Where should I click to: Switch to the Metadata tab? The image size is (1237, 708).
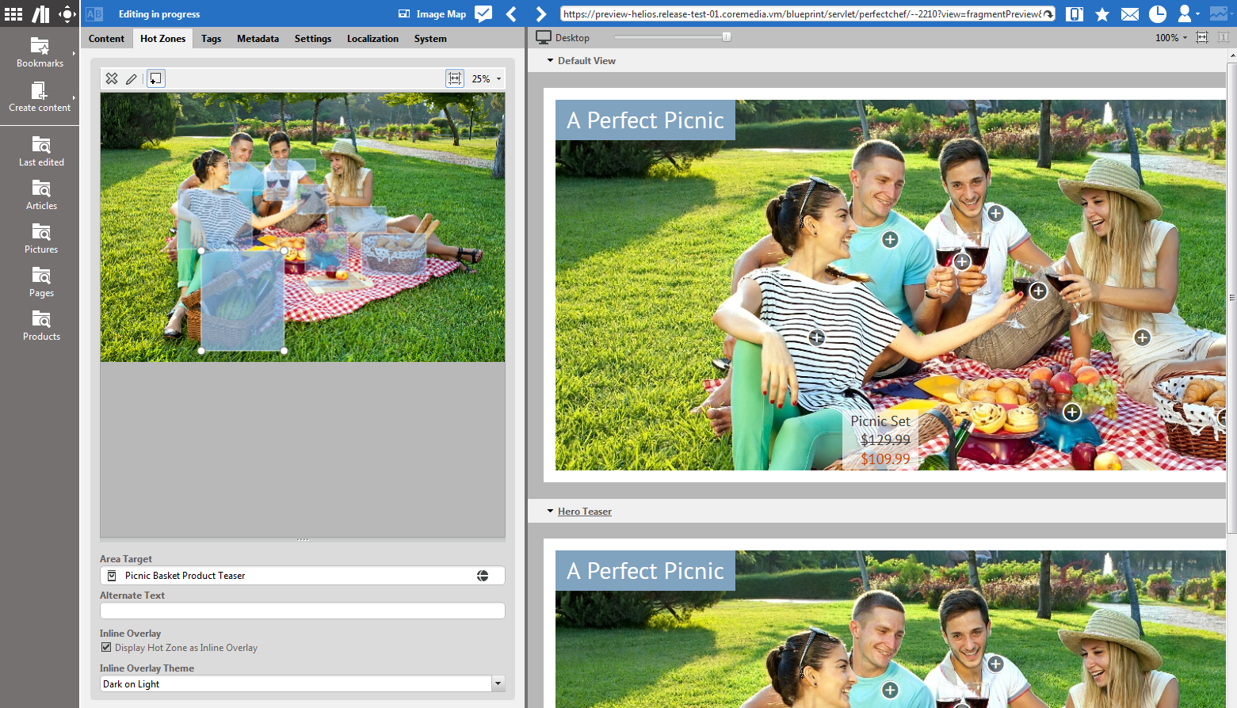pos(258,38)
